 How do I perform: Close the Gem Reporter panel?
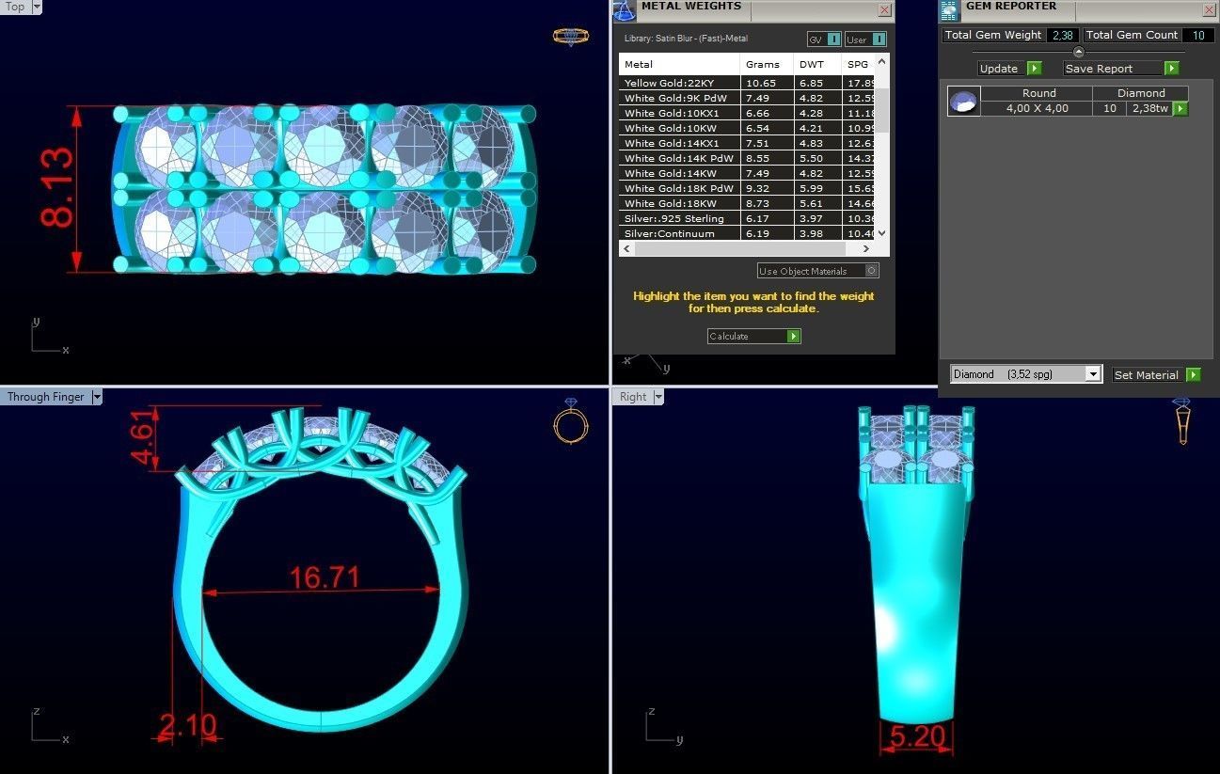click(1210, 9)
